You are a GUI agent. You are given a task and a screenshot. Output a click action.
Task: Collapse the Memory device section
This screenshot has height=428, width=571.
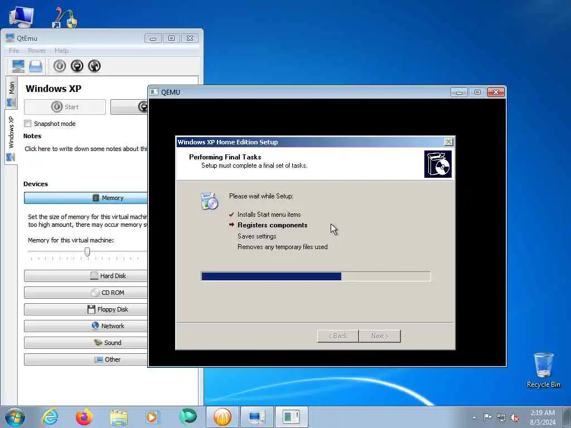click(x=86, y=198)
